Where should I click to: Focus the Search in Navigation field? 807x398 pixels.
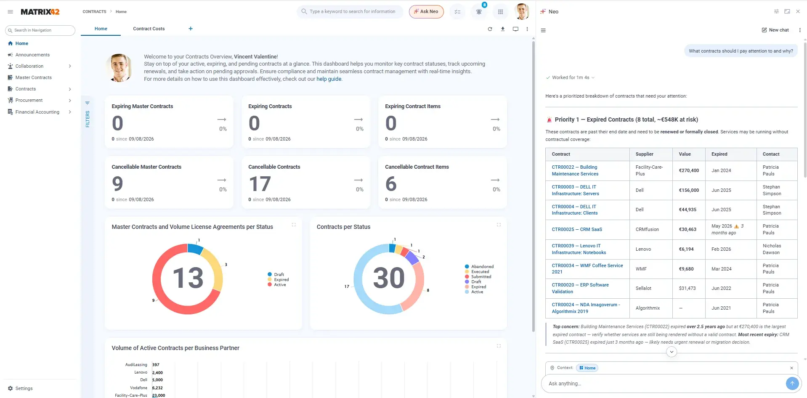pyautogui.click(x=40, y=30)
